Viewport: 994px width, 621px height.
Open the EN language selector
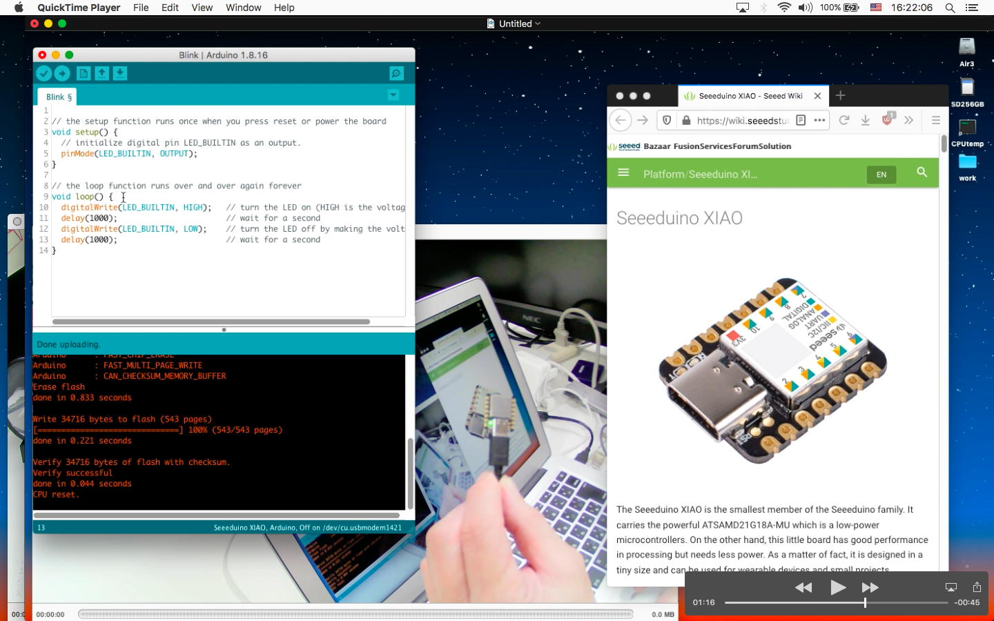(x=881, y=175)
